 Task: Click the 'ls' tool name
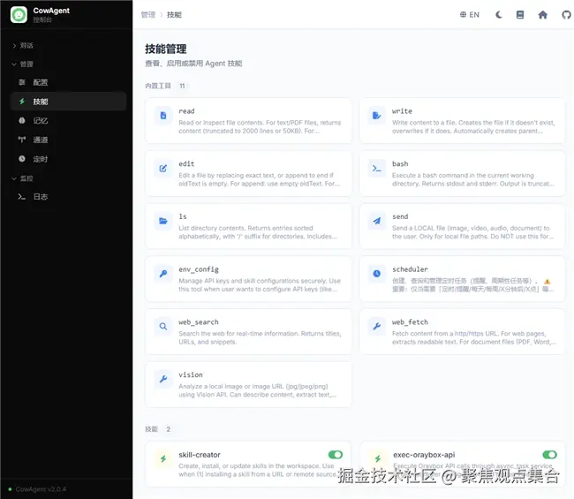183,216
